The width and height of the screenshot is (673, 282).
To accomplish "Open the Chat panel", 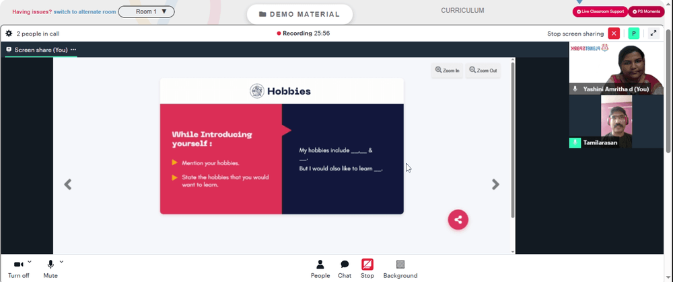I will pyautogui.click(x=345, y=270).
